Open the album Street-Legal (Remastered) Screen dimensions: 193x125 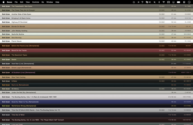(96, 68)
